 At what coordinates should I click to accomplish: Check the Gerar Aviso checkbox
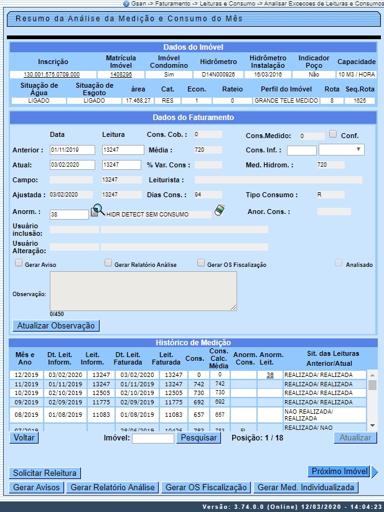tap(19, 263)
